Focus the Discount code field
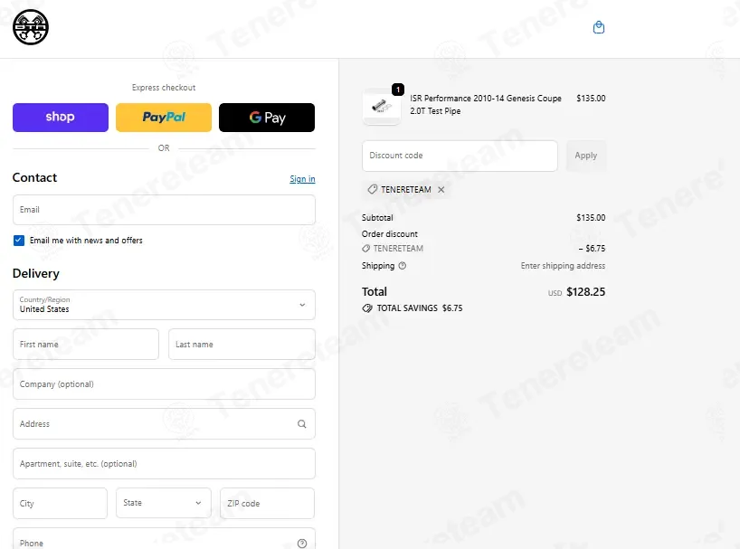Viewport: 740px width, 549px height. click(x=460, y=156)
